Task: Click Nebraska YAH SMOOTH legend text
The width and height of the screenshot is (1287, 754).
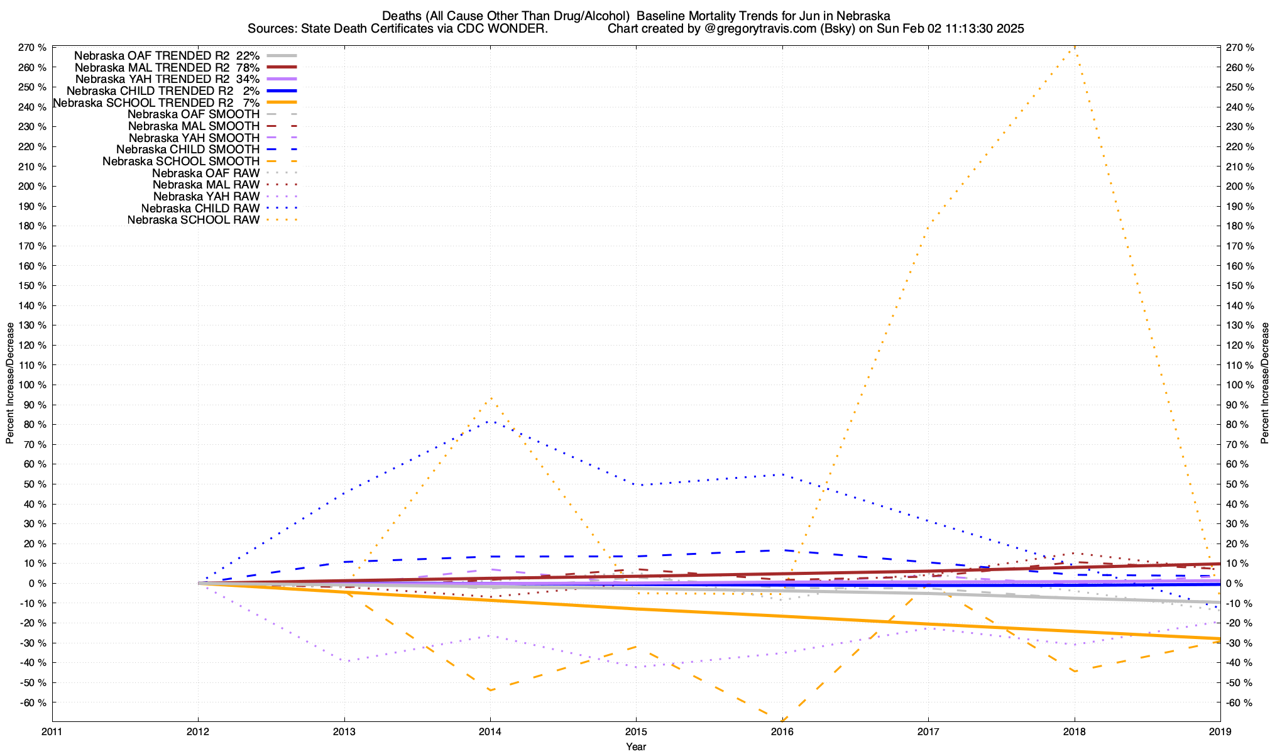Action: pos(194,138)
